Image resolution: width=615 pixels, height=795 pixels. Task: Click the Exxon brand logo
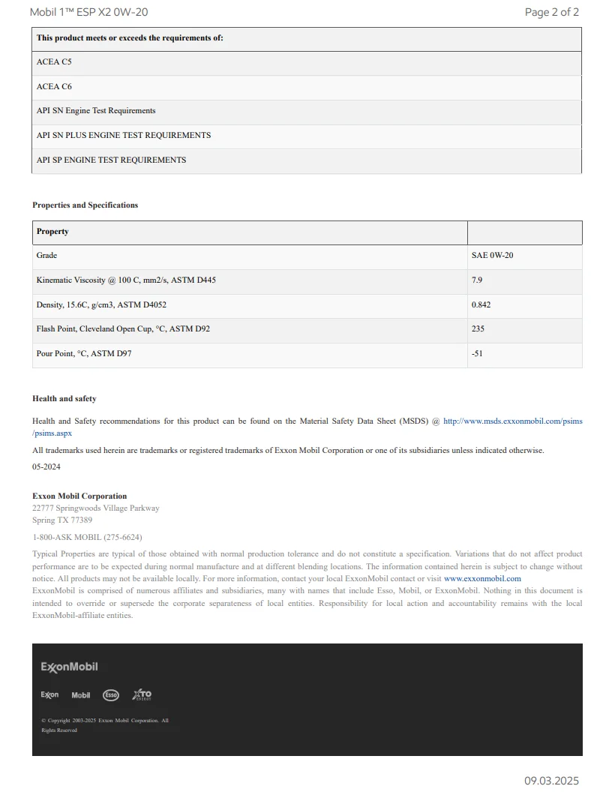(x=49, y=694)
